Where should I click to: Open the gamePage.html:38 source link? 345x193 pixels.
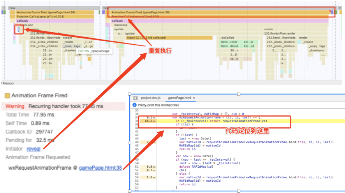point(100,168)
